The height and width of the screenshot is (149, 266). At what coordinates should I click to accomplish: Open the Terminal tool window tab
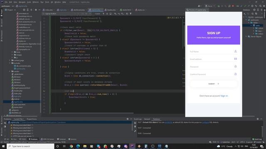tap(61, 139)
